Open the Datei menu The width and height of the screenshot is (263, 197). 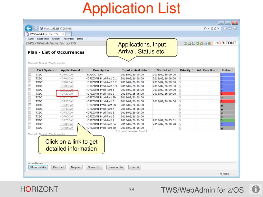click(31, 39)
